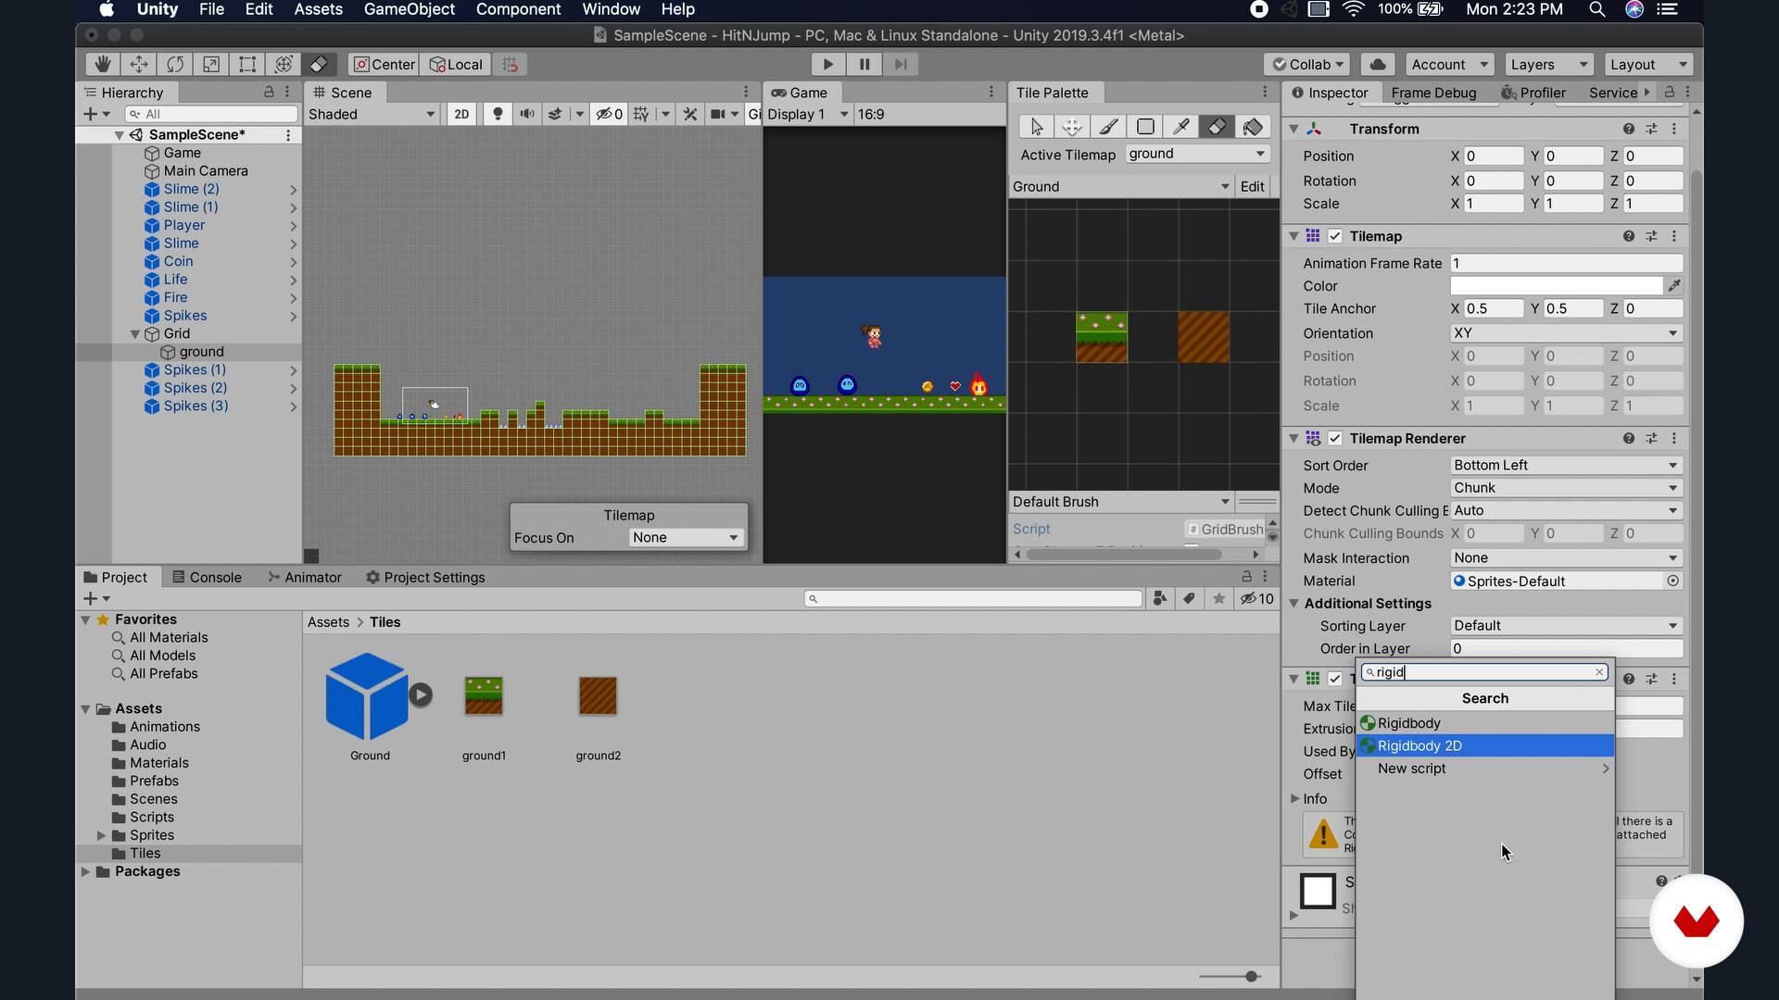This screenshot has height=1000, width=1779.
Task: Click New script option
Action: [x=1485, y=769]
